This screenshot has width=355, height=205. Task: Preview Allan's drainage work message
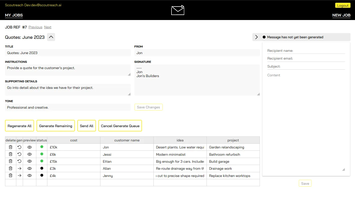[29, 168]
